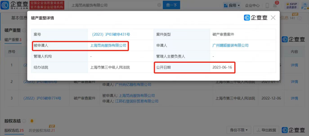
Task: Open notifications bell icon with badge
Action: point(275,5)
